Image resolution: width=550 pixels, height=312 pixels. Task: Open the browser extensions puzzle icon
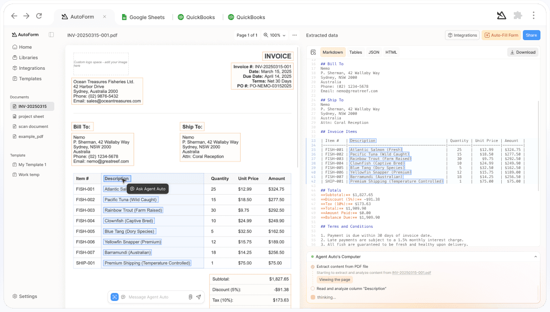pyautogui.click(x=518, y=16)
